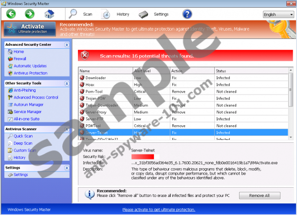The width and height of the screenshot is (297, 215).
Task: Click the Custom Scan folder icon
Action: (x=10, y=151)
